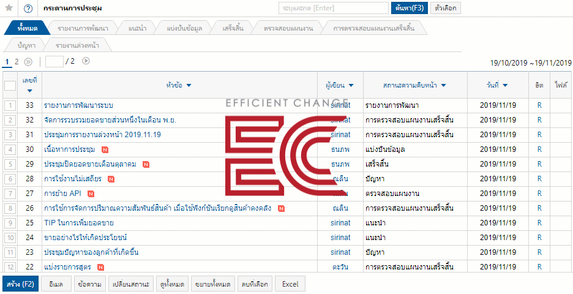Screen dimensions: 573x294
Task: Open ประชุมการรายงานล่วงหน้า 2019.11.19 post
Action: pyautogui.click(x=102, y=135)
